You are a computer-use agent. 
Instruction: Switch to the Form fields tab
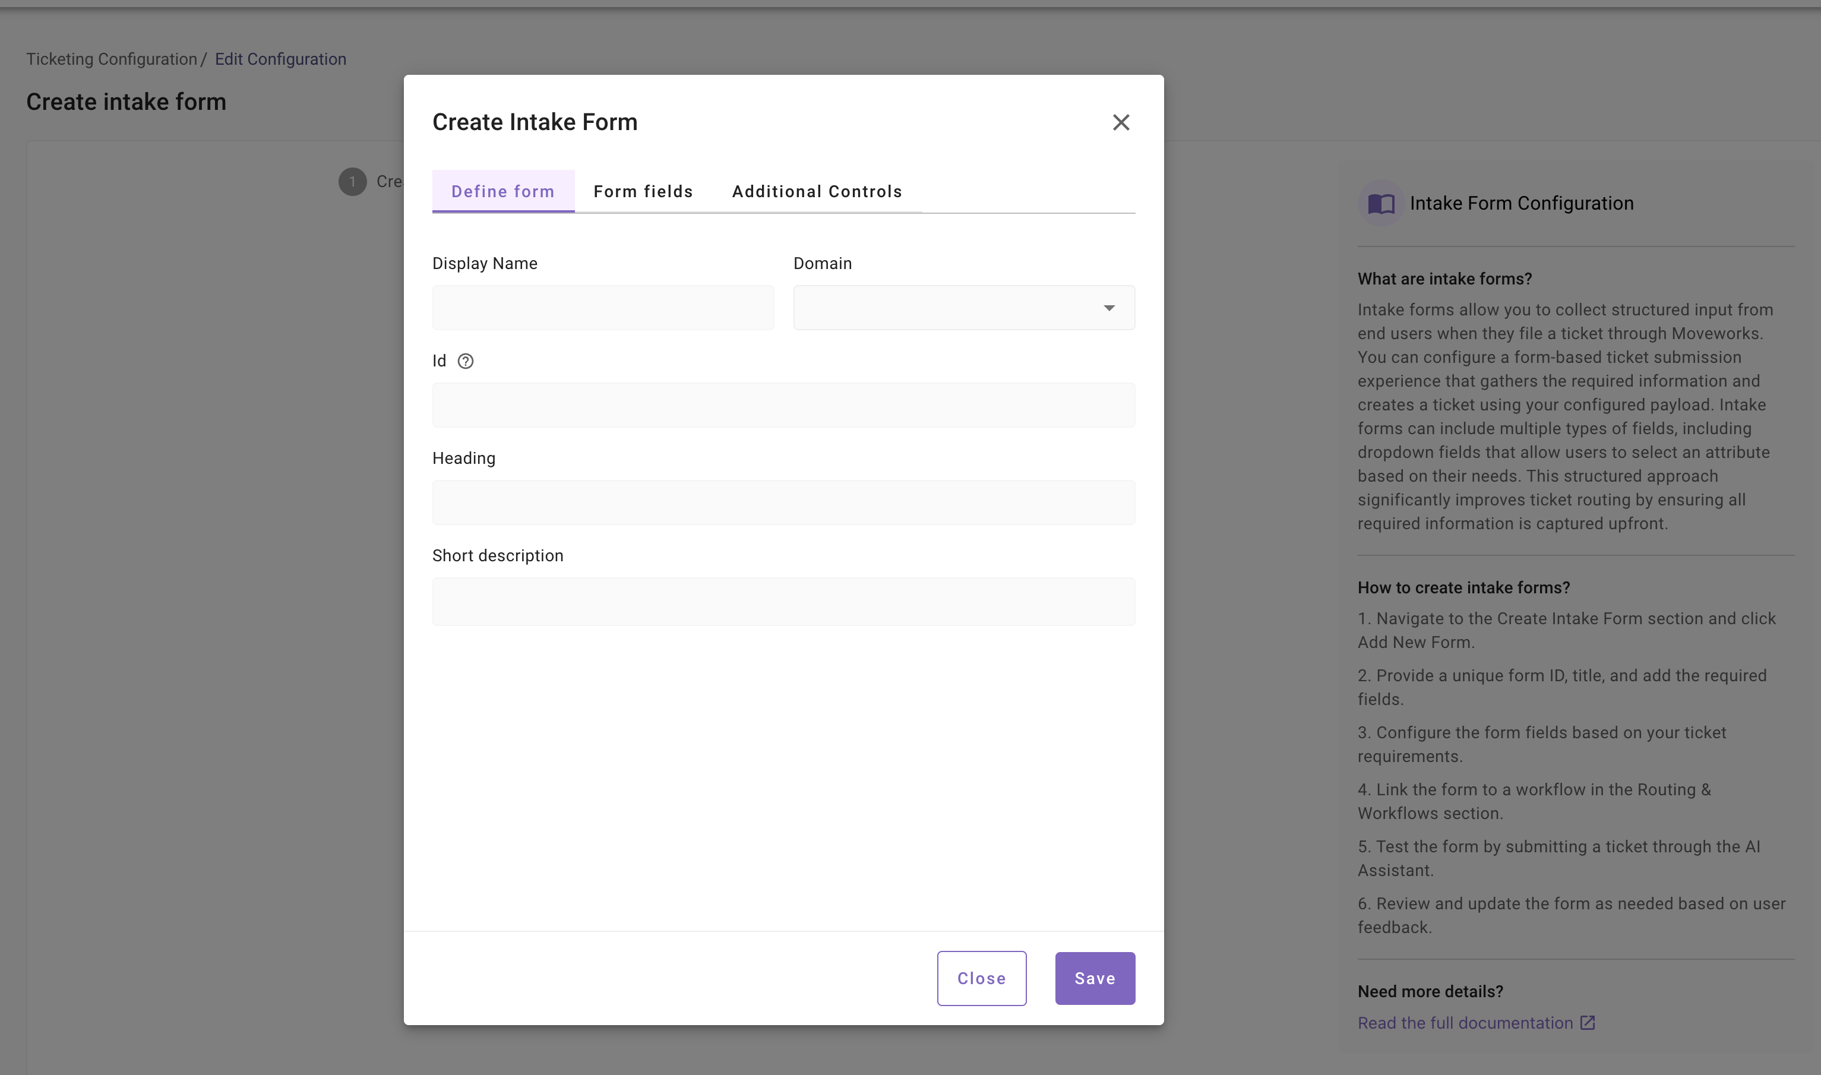tap(643, 191)
